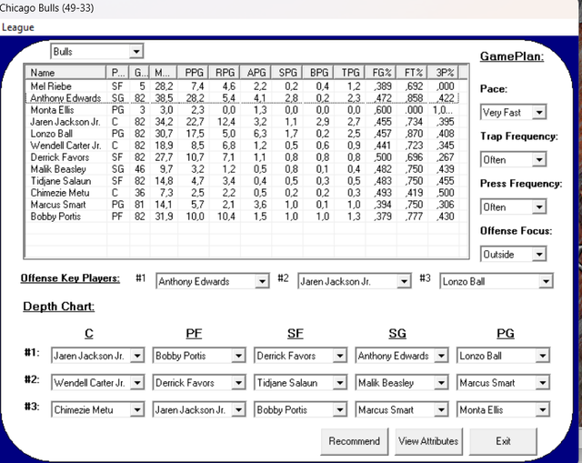Open the Offense Focus dropdown set to Outside

pyautogui.click(x=513, y=255)
